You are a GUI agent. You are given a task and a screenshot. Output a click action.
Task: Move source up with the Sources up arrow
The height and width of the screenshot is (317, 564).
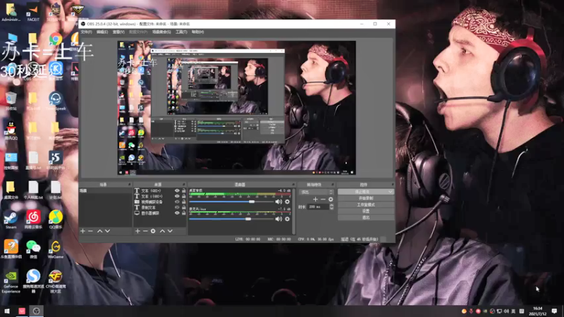[162, 231]
